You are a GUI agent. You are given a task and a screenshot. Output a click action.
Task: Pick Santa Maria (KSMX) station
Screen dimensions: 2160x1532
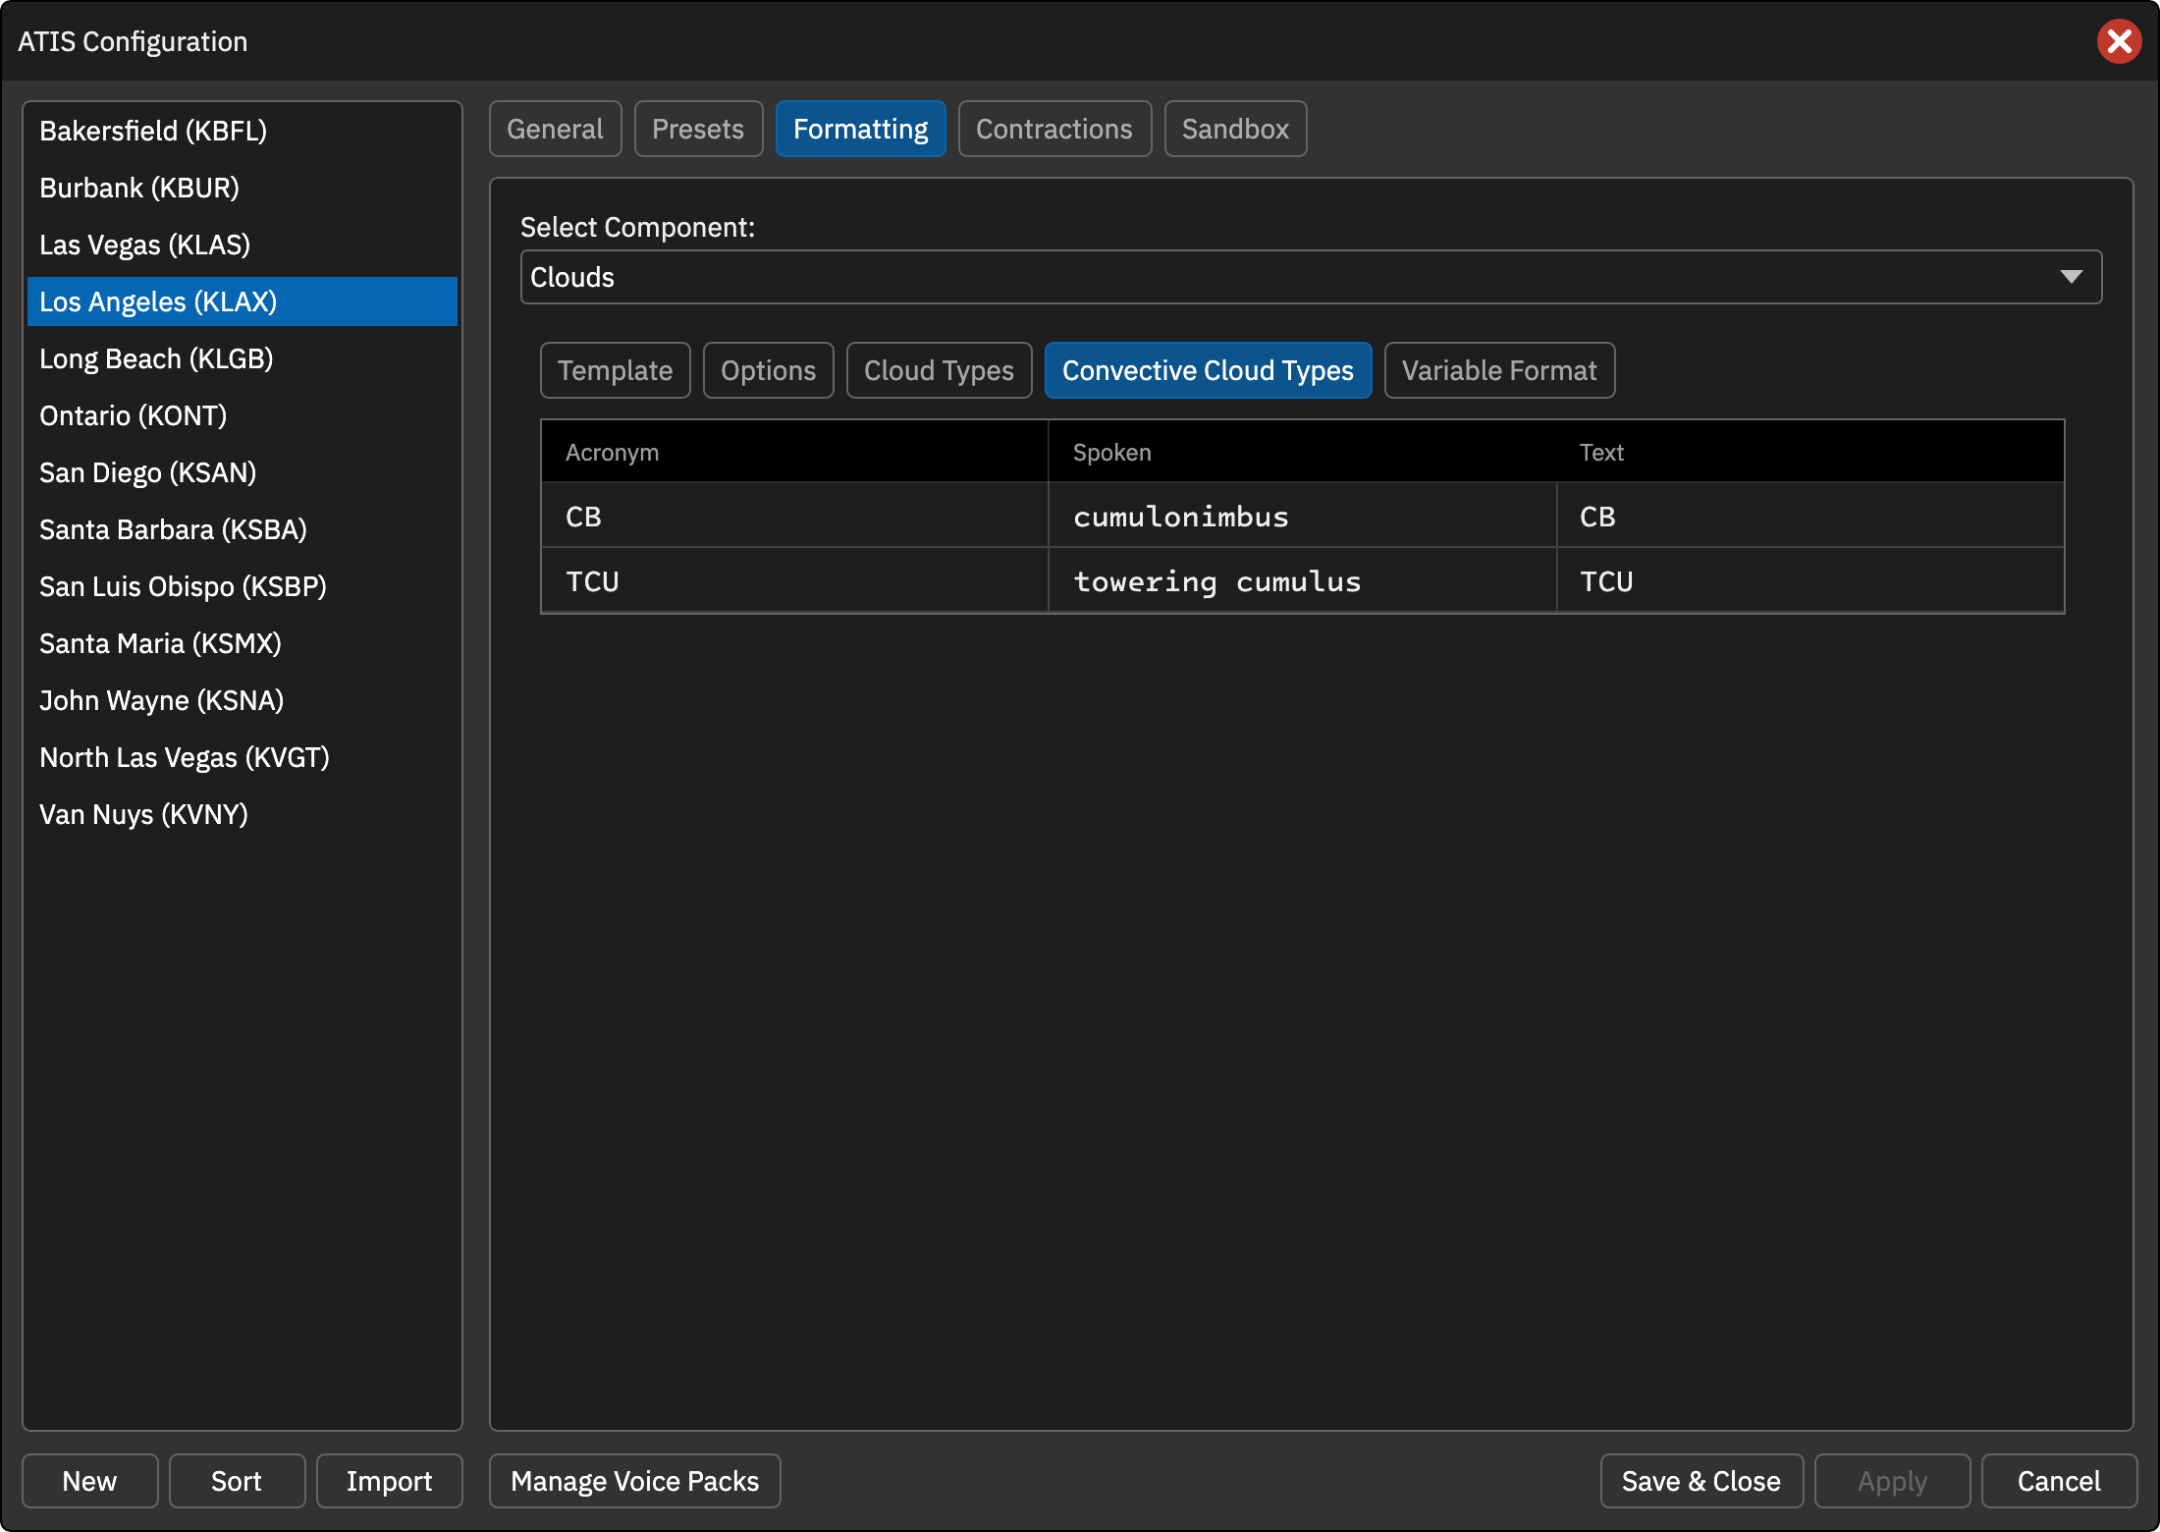pyautogui.click(x=242, y=643)
